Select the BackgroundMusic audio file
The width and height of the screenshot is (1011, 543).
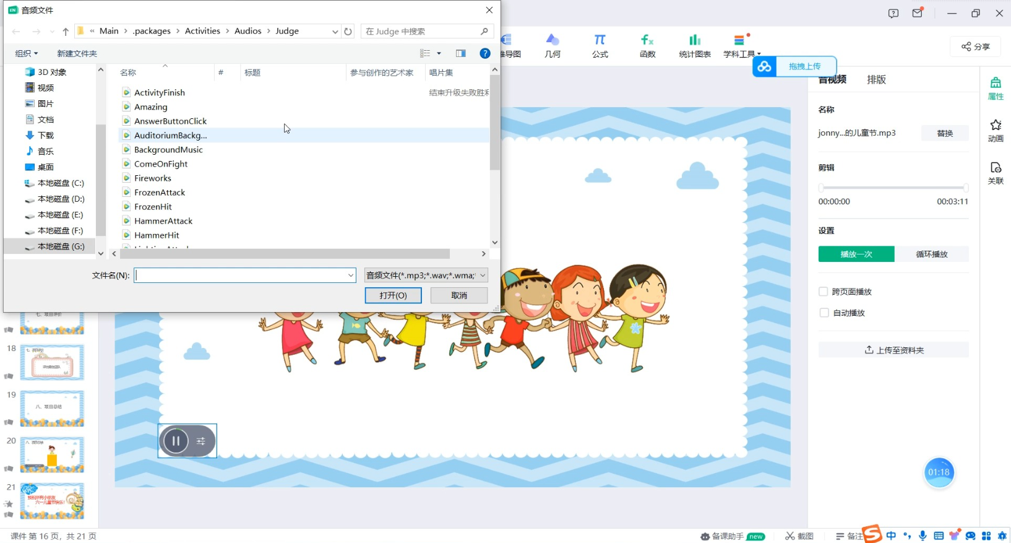tap(168, 150)
